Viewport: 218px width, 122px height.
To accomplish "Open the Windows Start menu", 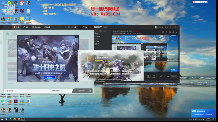I will click(2, 119).
